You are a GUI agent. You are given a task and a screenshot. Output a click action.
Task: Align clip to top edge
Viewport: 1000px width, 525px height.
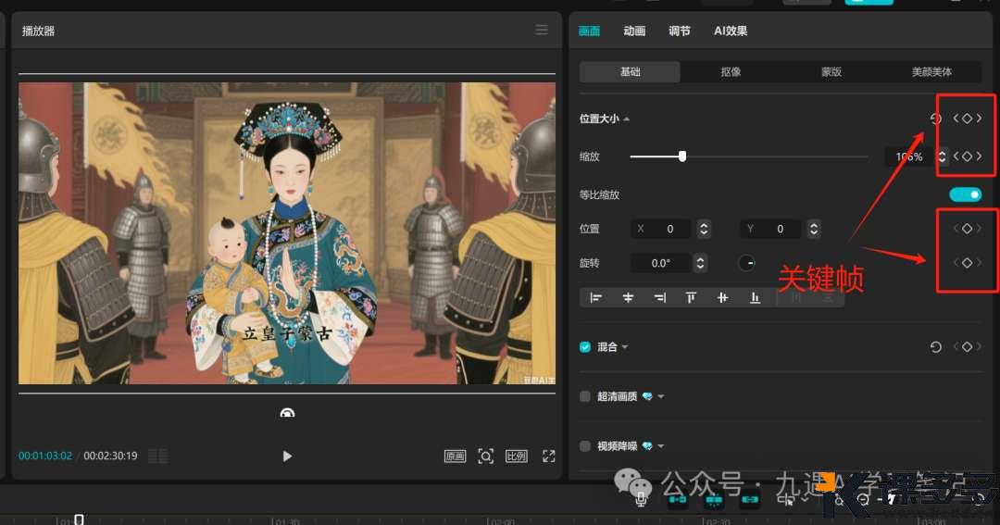click(x=691, y=297)
